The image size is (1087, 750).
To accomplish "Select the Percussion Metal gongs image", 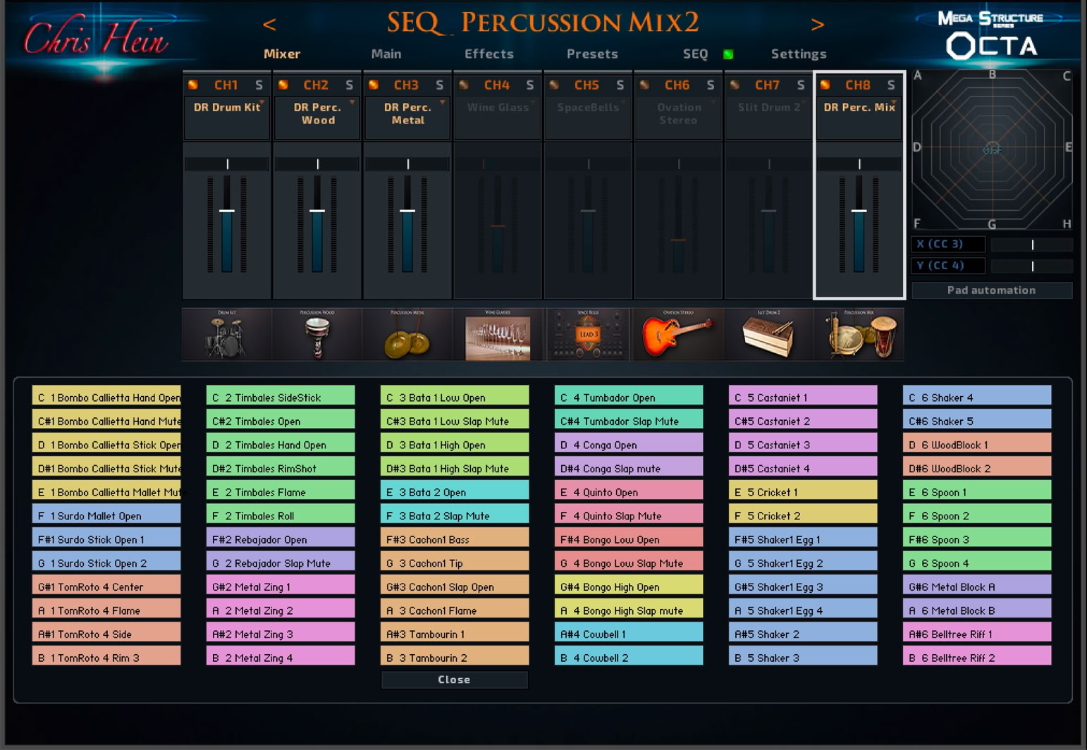I will coord(407,335).
